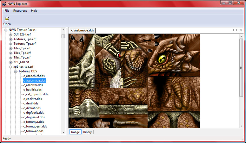This screenshot has width=246, height=143.
Task: Select c_formmyr.dds in the tree
Action: pos(34,122)
